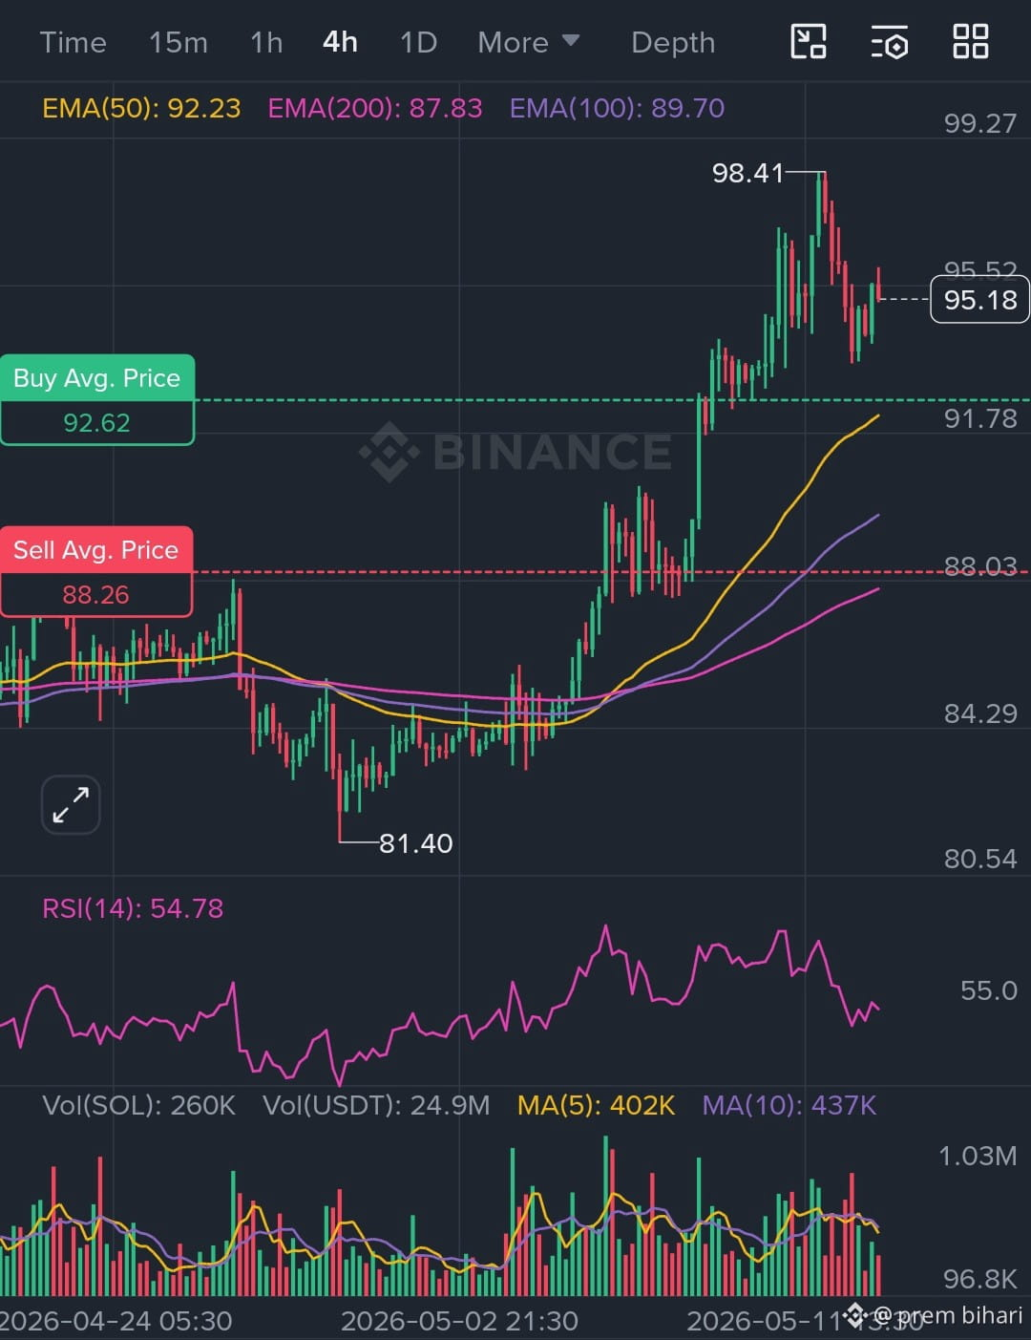The width and height of the screenshot is (1031, 1340).
Task: Click the MA(5): 402K volume label
Action: pyautogui.click(x=596, y=1106)
